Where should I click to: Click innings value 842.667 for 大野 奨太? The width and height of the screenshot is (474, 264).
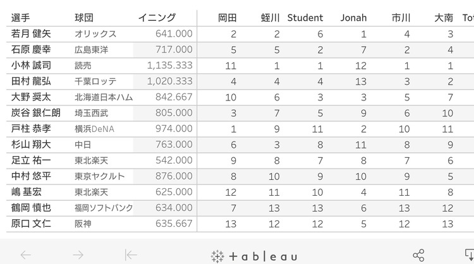(x=174, y=97)
